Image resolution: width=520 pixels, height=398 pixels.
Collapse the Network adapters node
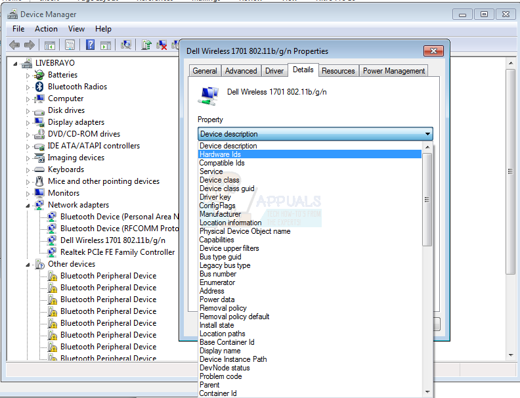point(28,206)
